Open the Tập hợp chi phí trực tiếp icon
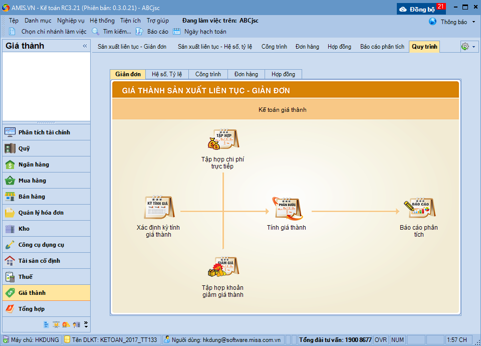 (x=223, y=140)
